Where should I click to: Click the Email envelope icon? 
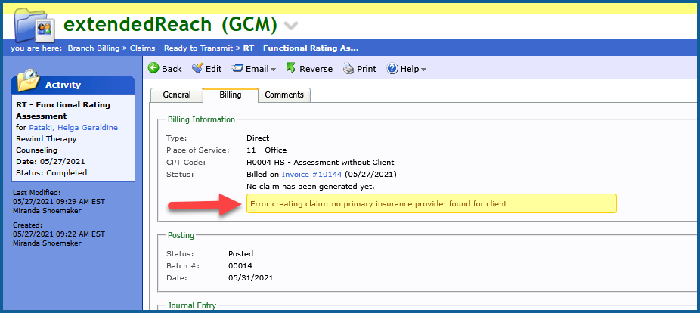click(x=237, y=68)
